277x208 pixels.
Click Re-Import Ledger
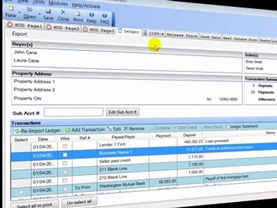[x=38, y=131]
